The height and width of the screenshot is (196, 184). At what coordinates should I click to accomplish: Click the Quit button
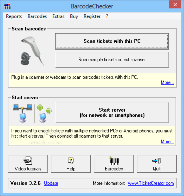coord(157,164)
